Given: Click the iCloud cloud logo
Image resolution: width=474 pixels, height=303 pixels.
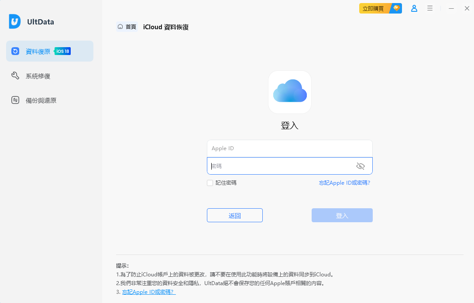Looking at the screenshot, I should pyautogui.click(x=290, y=92).
